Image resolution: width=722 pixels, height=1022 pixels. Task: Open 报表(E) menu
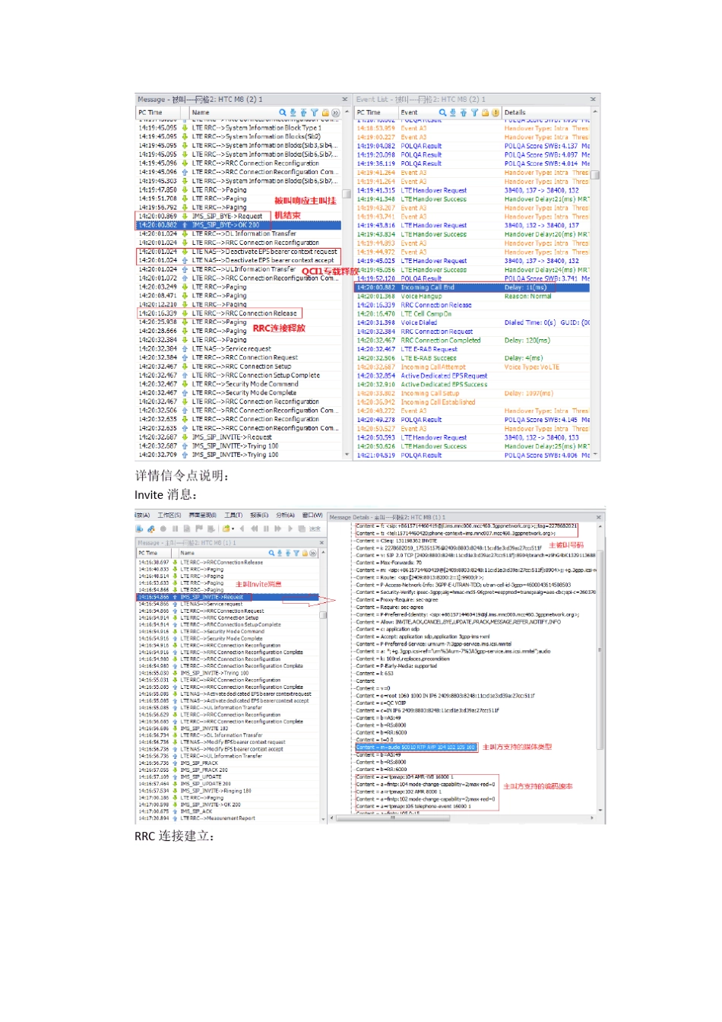pyautogui.click(x=259, y=515)
